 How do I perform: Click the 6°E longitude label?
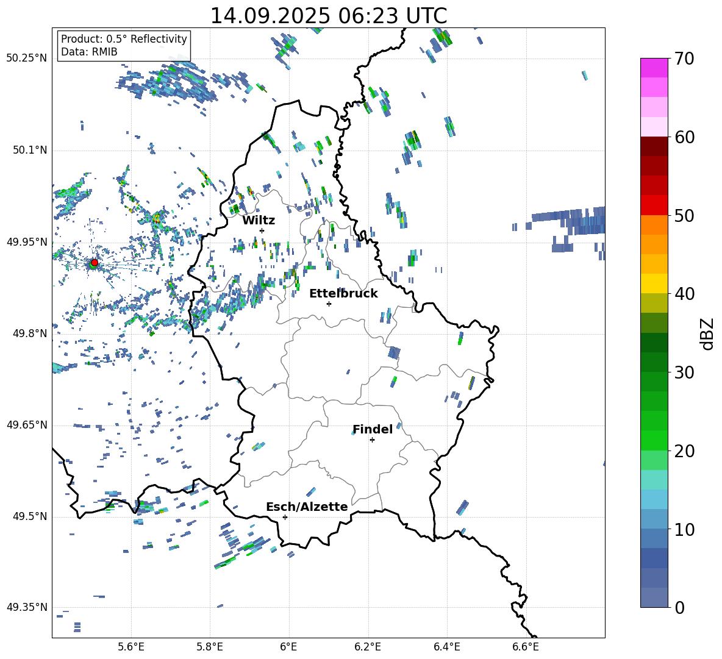pos(288,647)
